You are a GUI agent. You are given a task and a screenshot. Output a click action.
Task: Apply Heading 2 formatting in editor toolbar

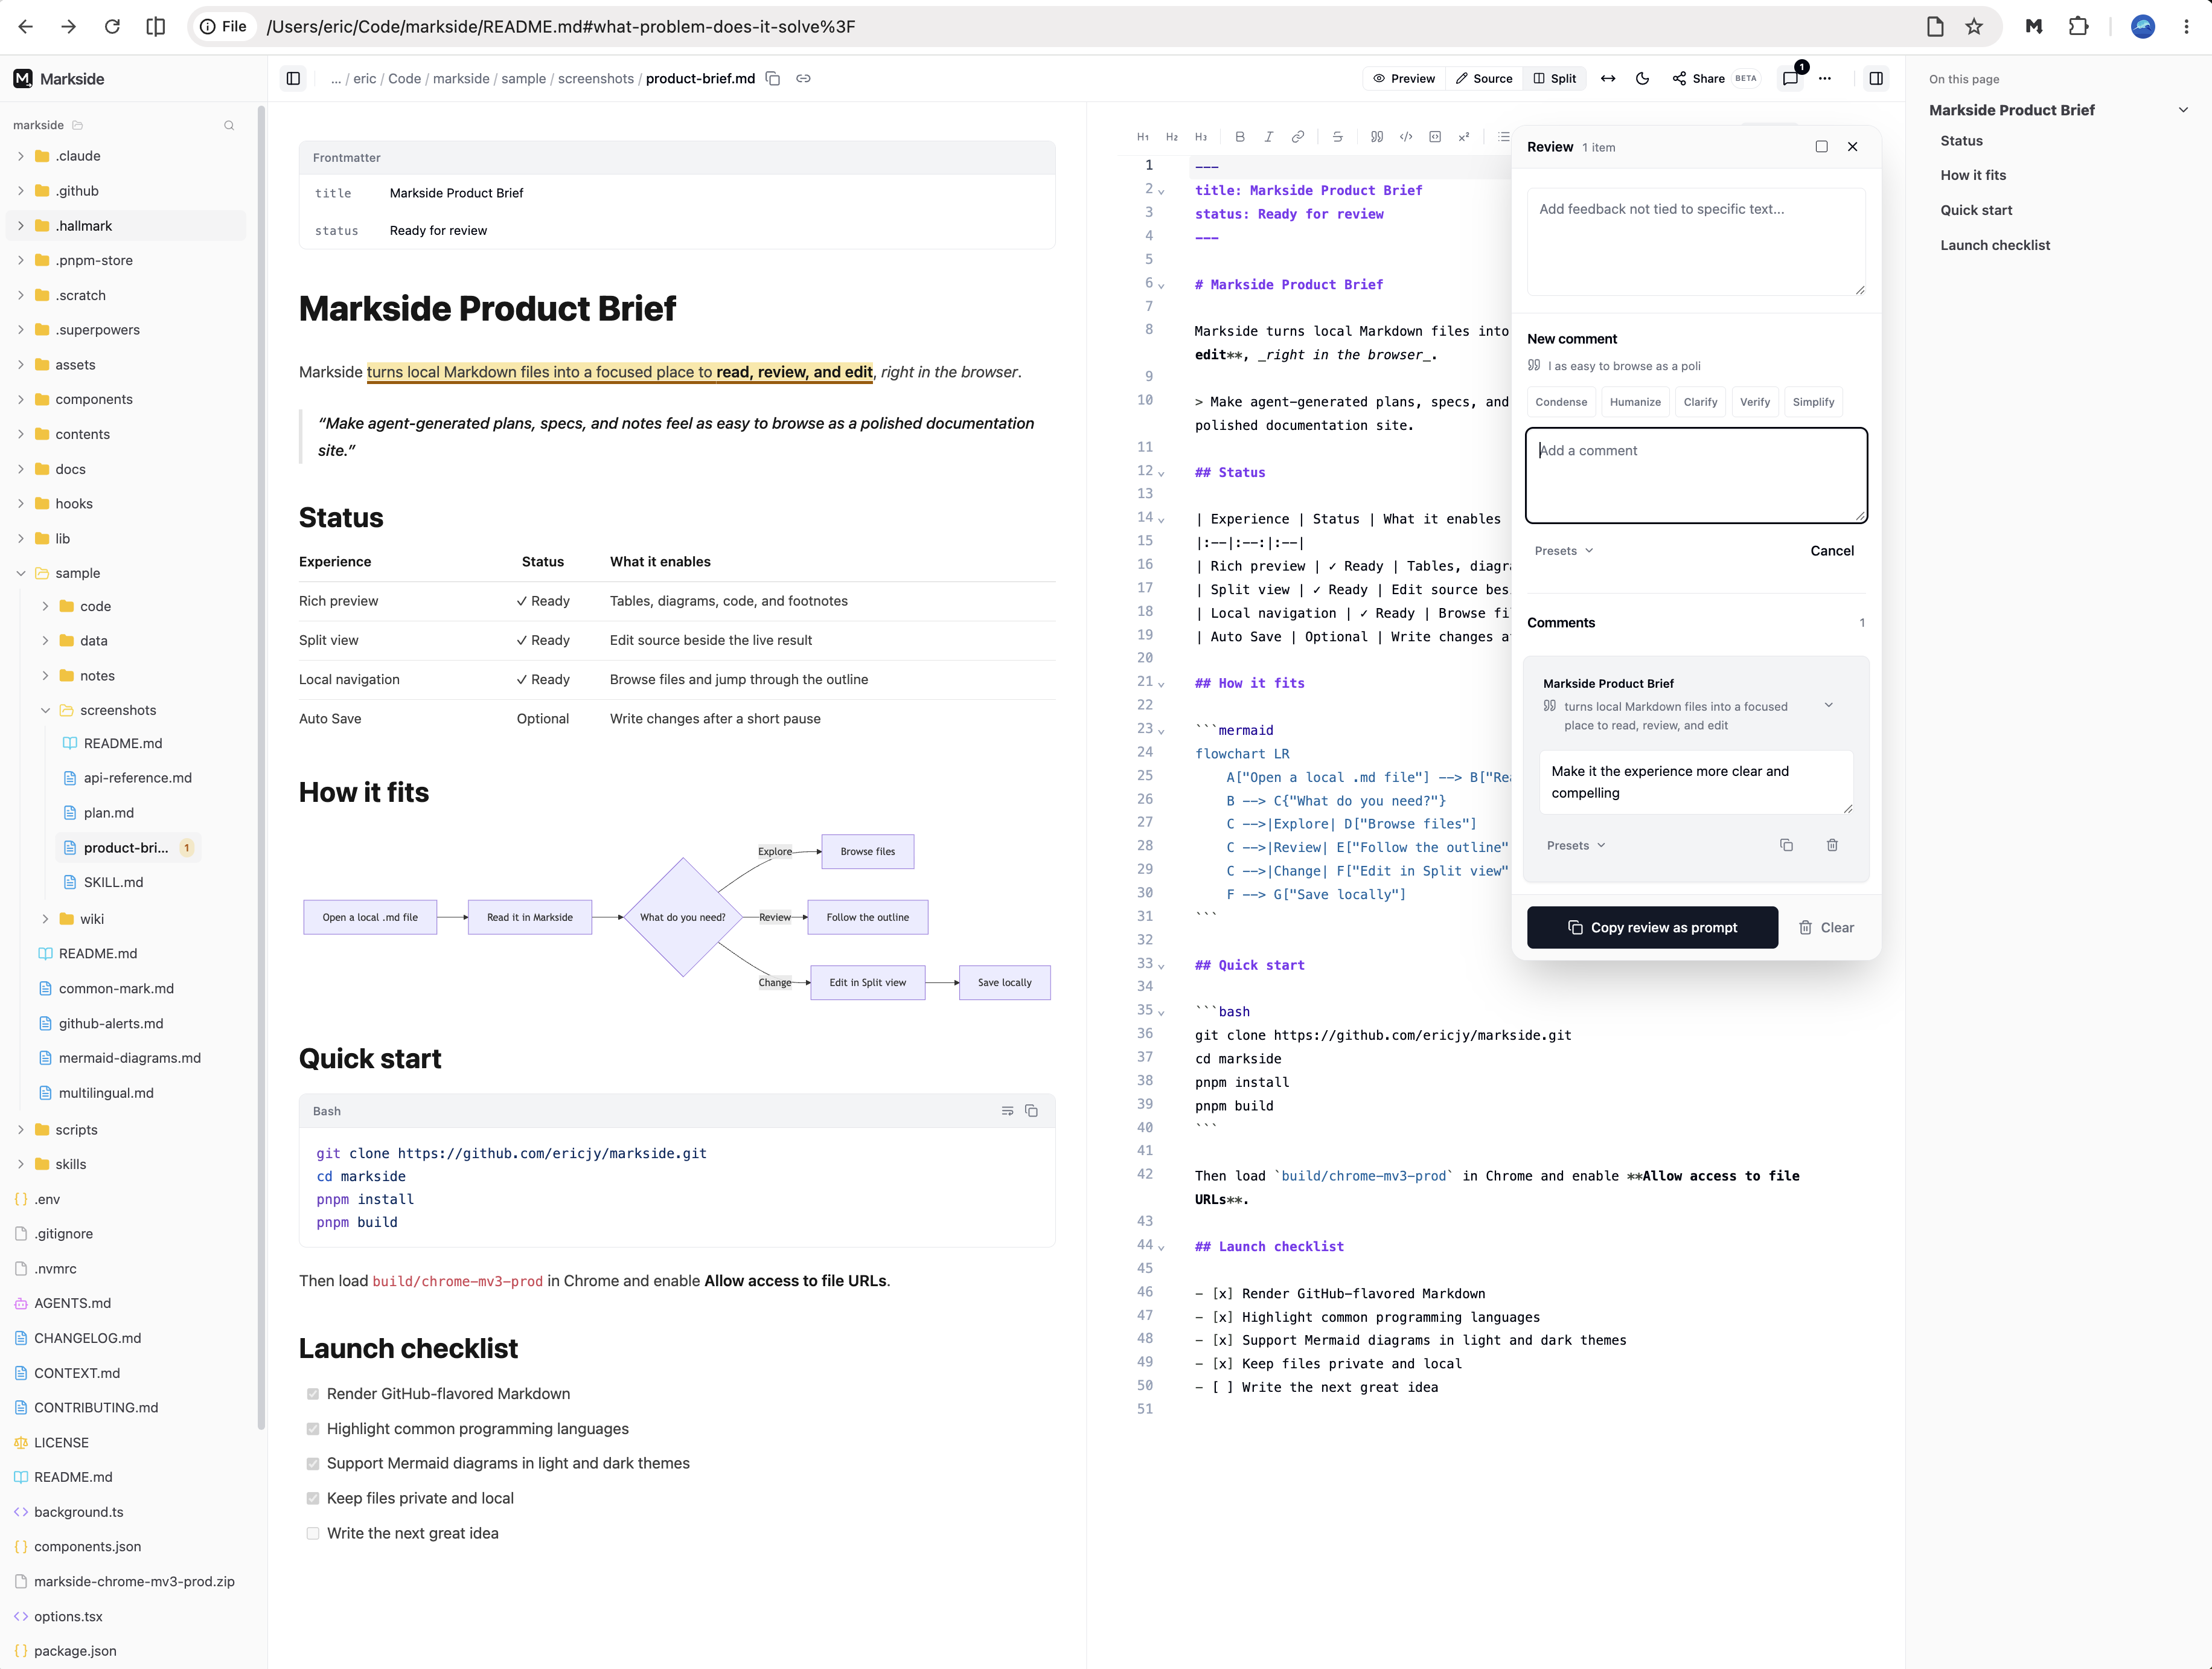tap(1171, 137)
